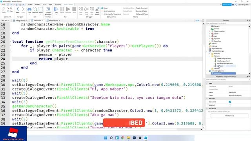This screenshot has height=141, width=251.
Task: Switch to the VIEW ribbon tab
Action: pyautogui.click(x=51, y=4)
